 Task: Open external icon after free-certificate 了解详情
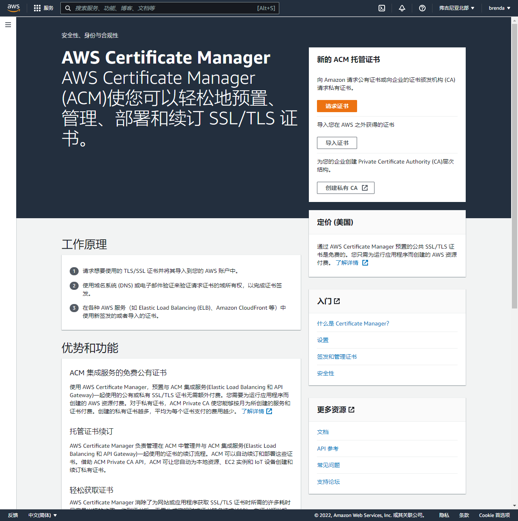pos(269,411)
